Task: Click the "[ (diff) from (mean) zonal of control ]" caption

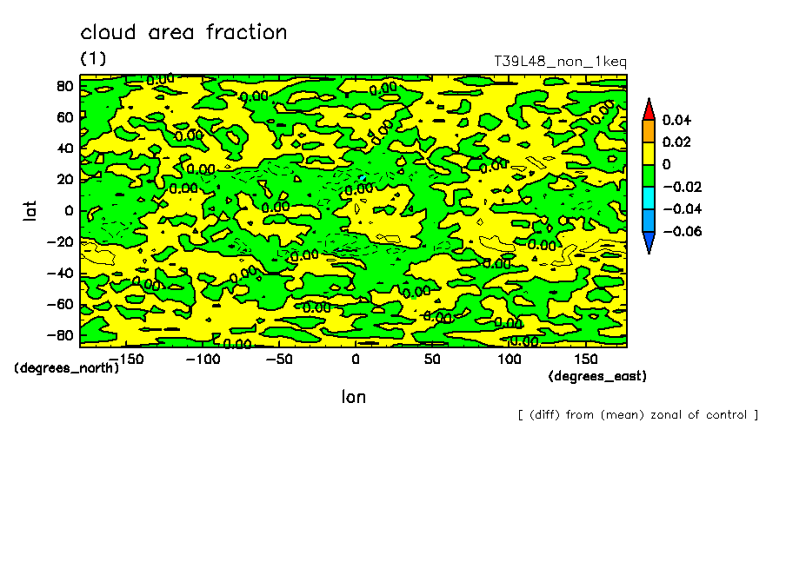Action: pos(638,415)
